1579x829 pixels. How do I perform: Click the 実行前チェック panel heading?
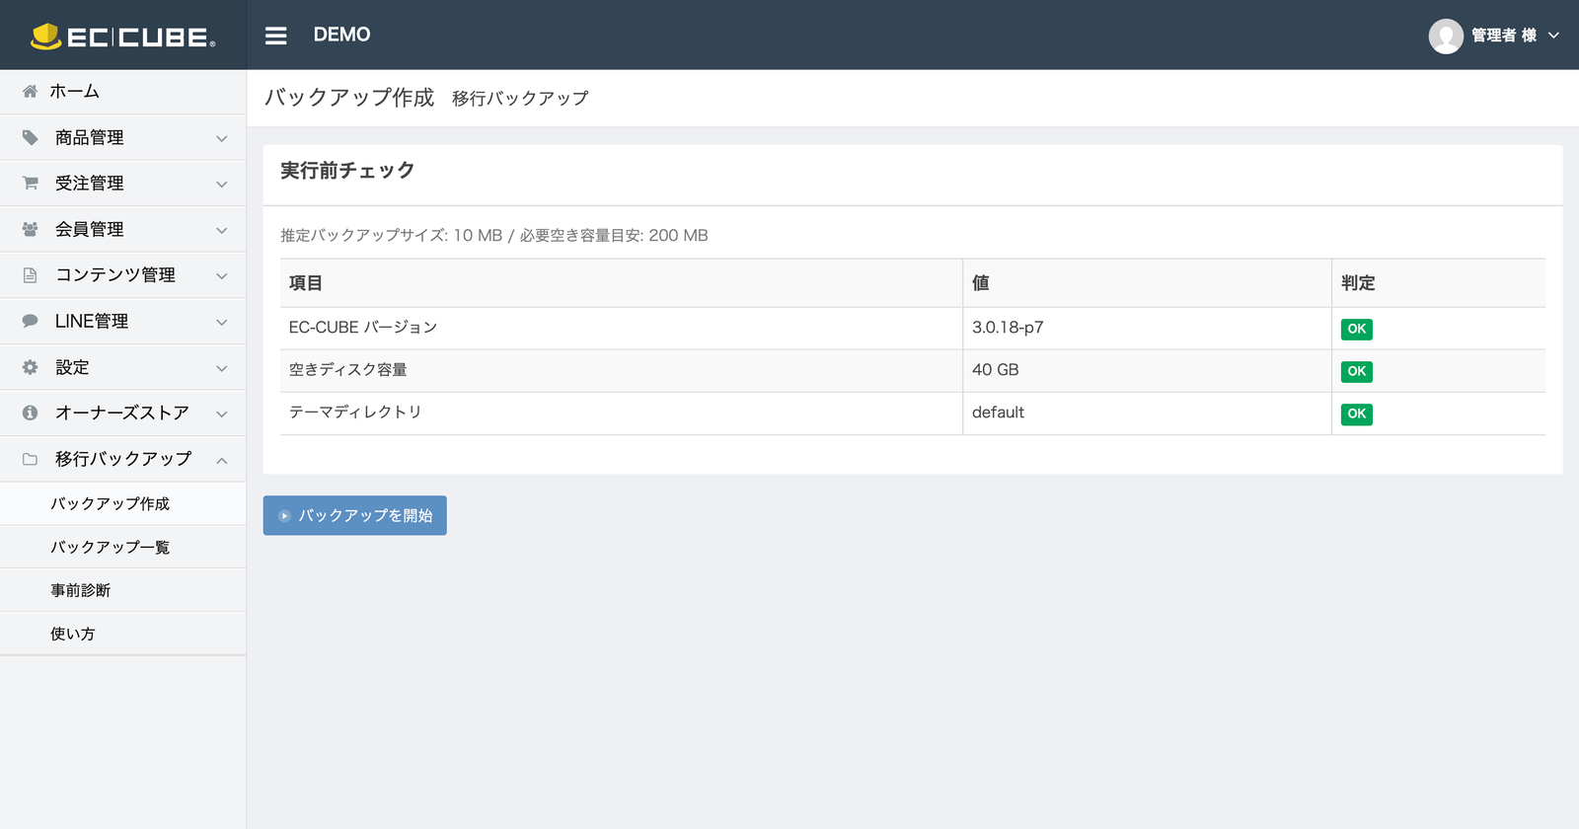click(347, 171)
